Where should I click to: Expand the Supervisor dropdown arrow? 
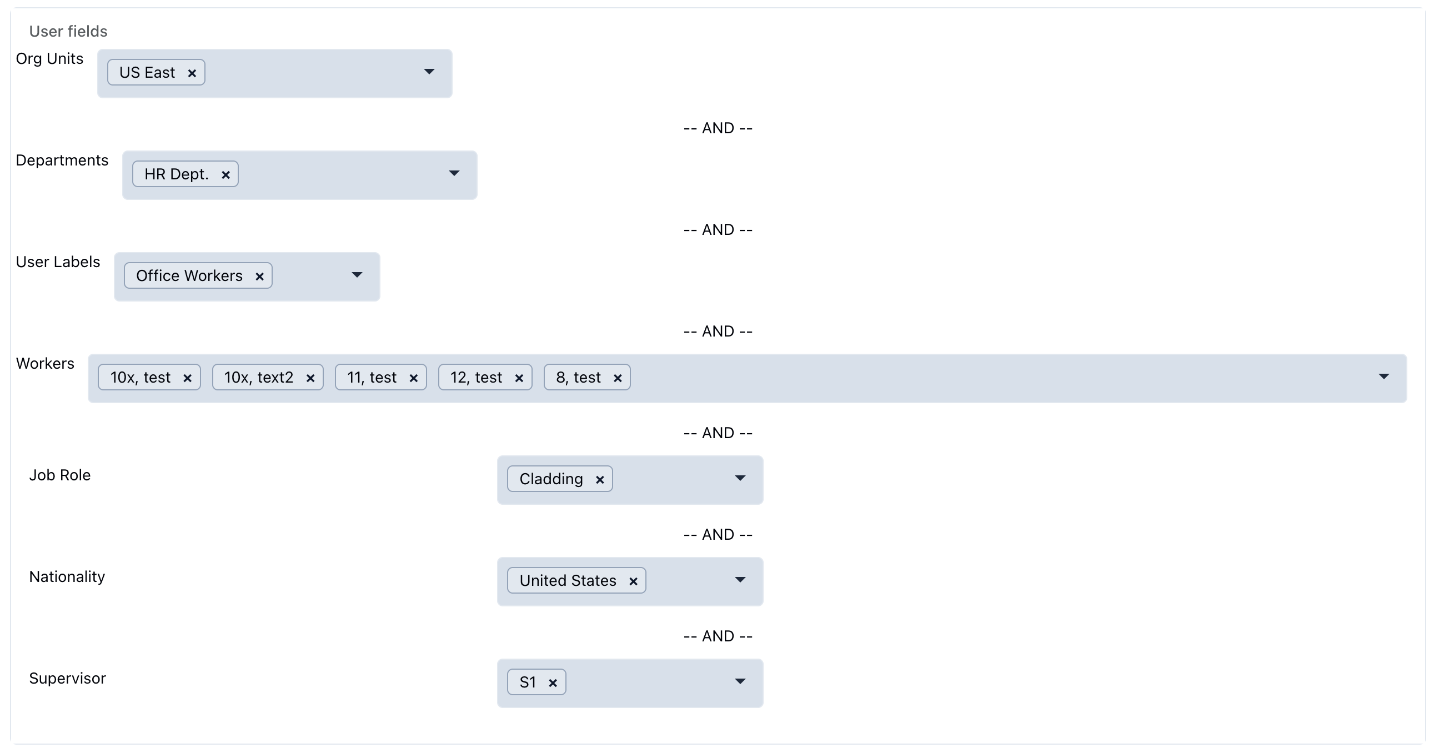(x=740, y=681)
